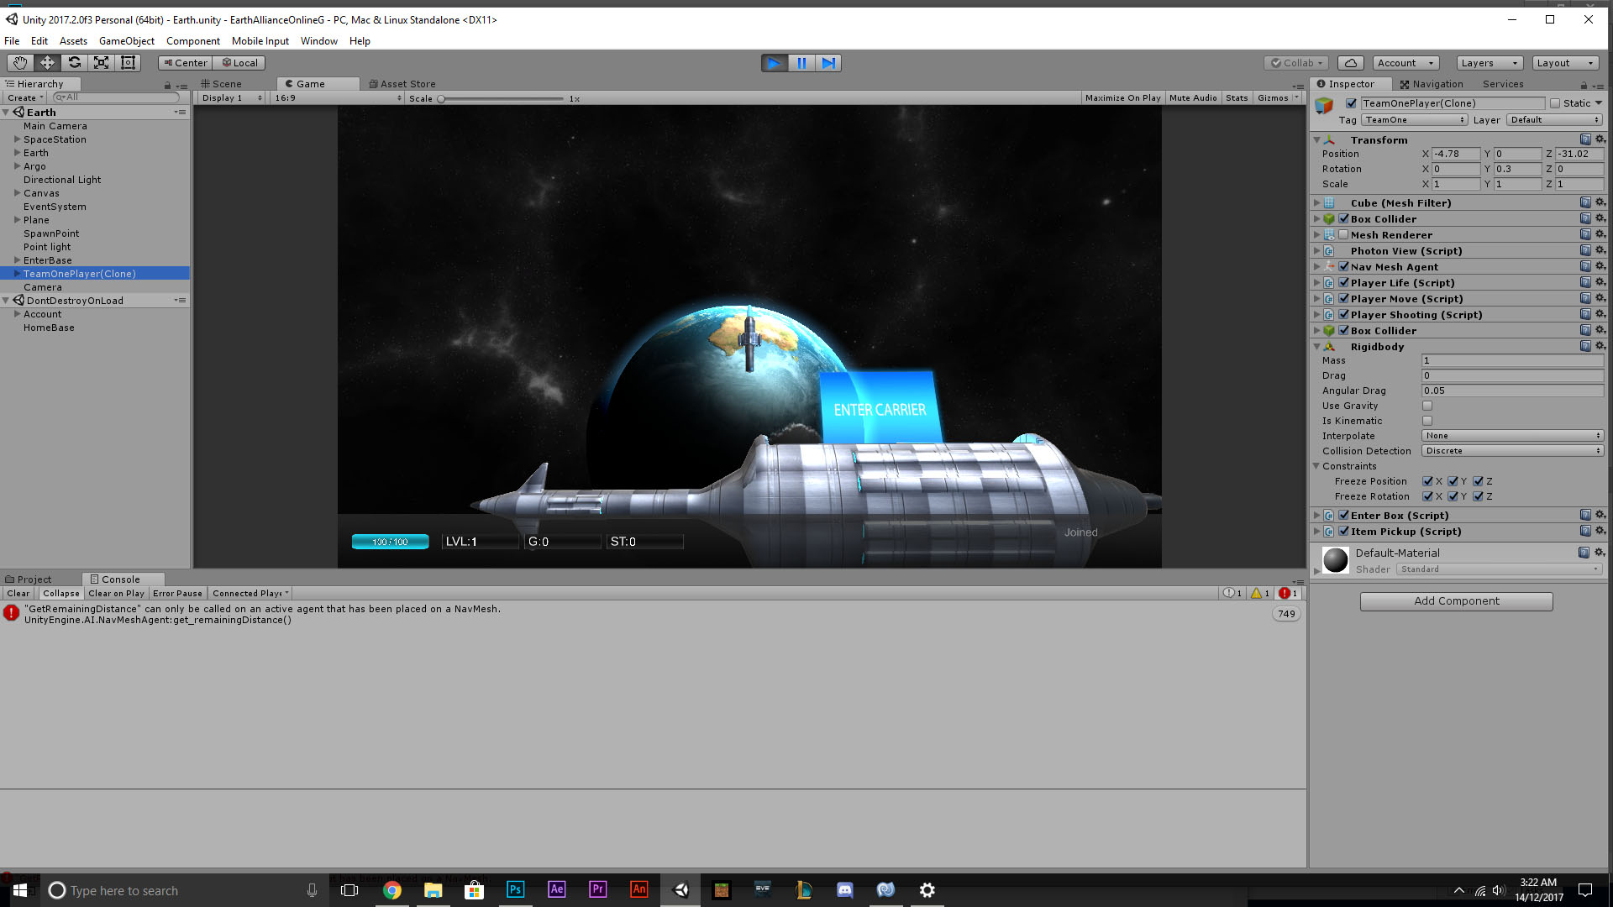The height and width of the screenshot is (907, 1613).
Task: Open Transform help reference icon
Action: 1585,139
